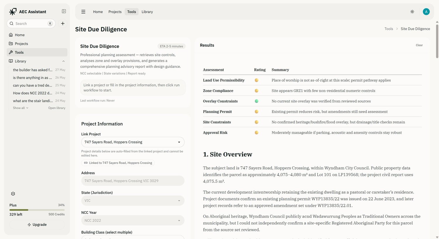Click the Search field in sidebar

pyautogui.click(x=31, y=23)
